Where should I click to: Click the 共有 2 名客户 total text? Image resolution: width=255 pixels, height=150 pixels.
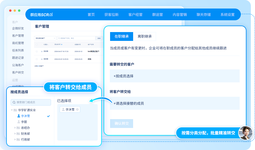tap(39, 66)
